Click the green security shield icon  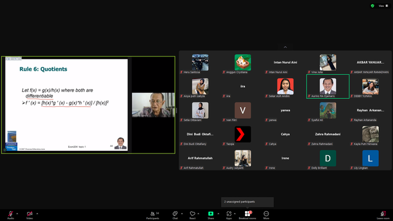[x=373, y=6]
